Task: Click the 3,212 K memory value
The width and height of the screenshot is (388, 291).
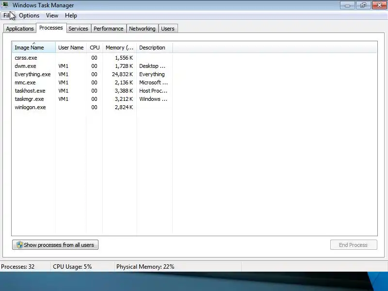Action: point(124,99)
